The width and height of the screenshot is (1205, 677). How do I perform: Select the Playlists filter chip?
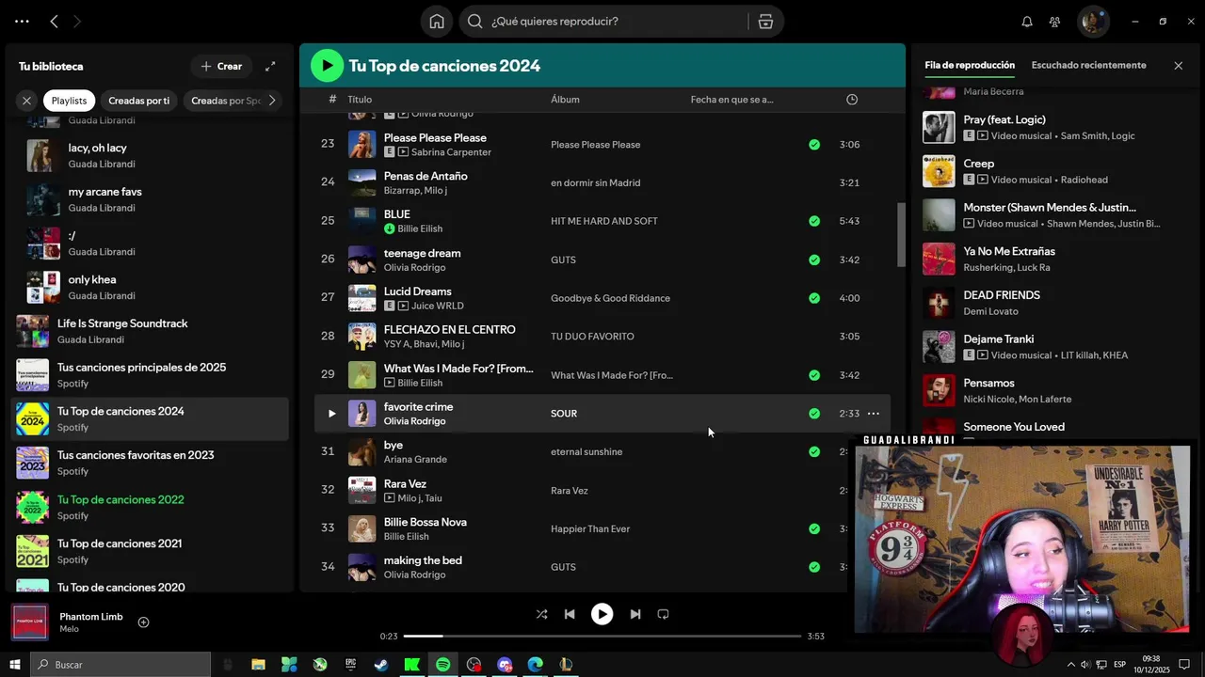[x=69, y=101]
